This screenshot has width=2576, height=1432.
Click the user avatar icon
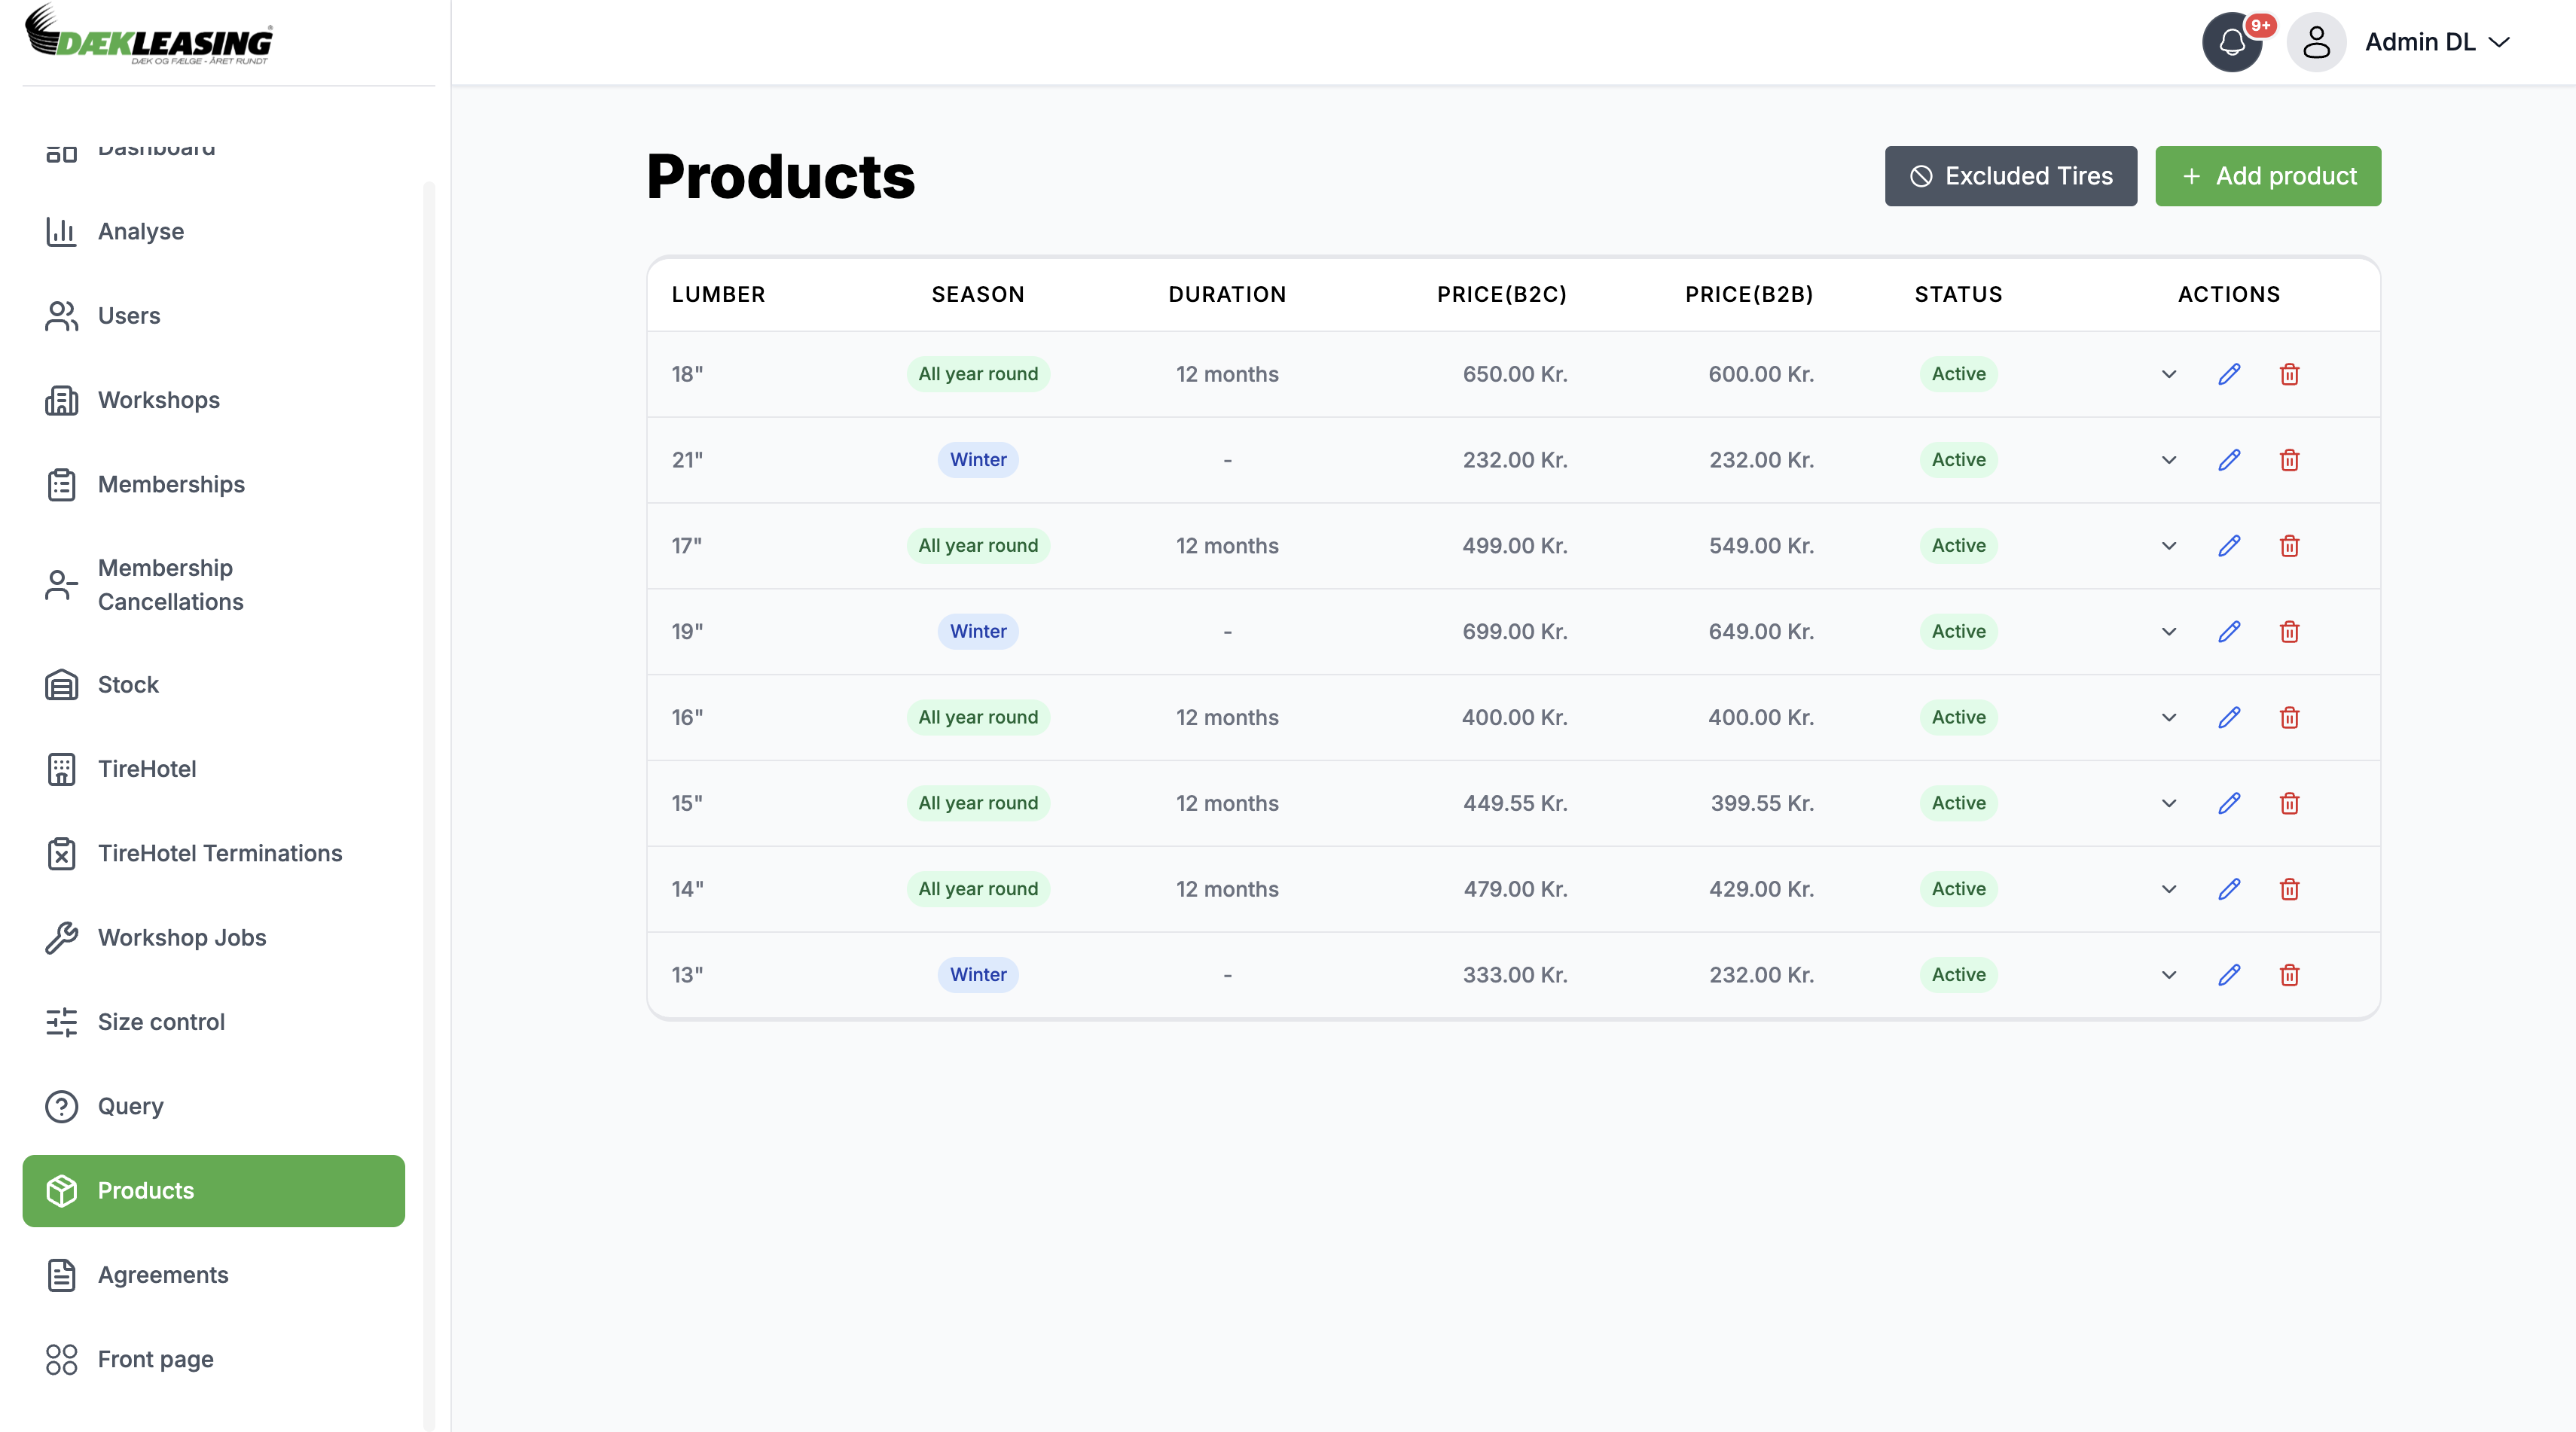coord(2316,42)
